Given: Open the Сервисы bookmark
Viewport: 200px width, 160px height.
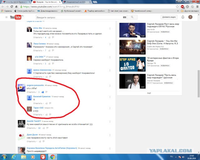Looking at the screenshot, I should coord(6,11).
